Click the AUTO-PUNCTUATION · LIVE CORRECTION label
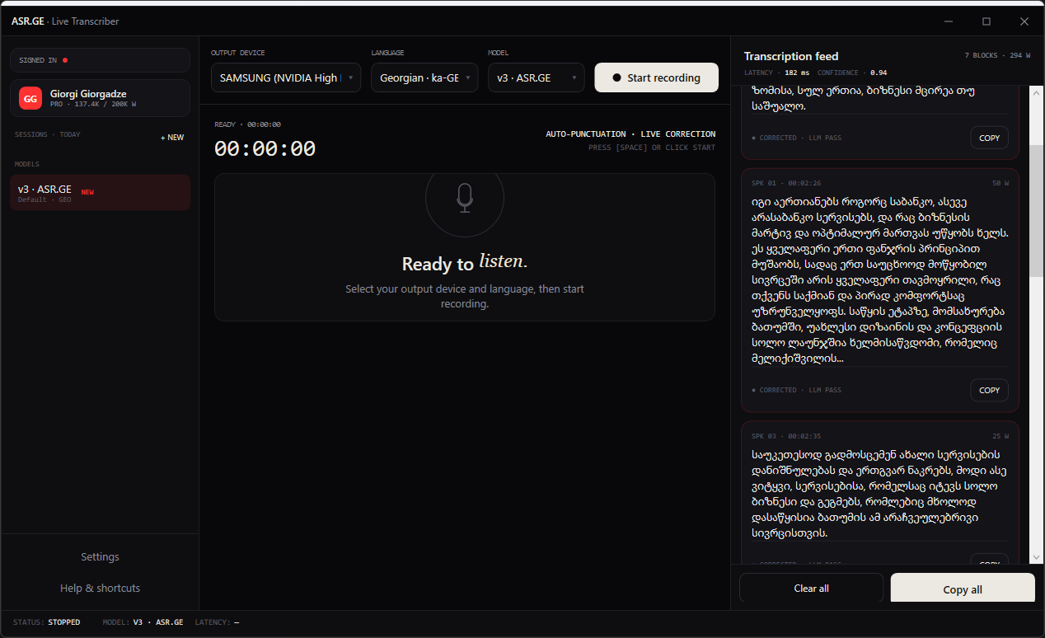This screenshot has height=638, width=1045. tap(630, 134)
